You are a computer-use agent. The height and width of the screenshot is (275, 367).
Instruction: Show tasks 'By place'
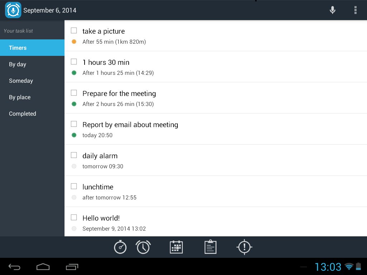(x=32, y=97)
